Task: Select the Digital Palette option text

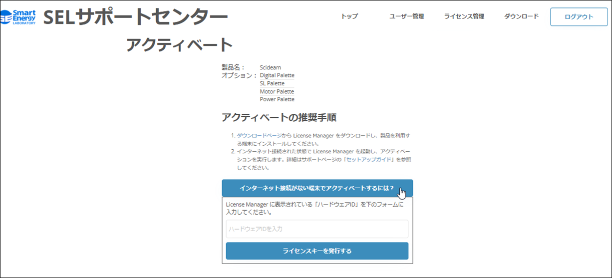Action: pyautogui.click(x=277, y=75)
